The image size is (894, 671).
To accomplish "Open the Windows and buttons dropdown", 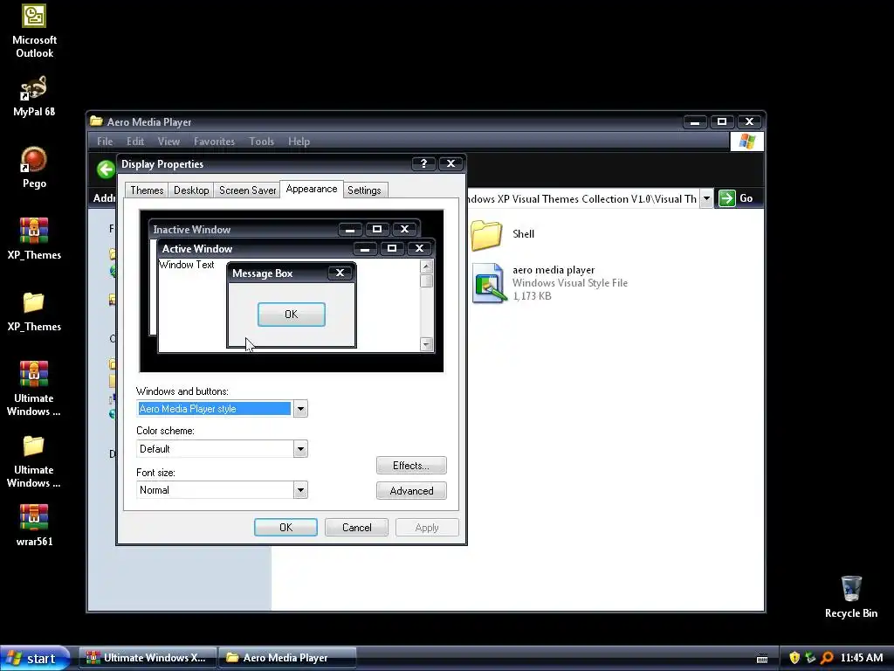I will pos(300,409).
